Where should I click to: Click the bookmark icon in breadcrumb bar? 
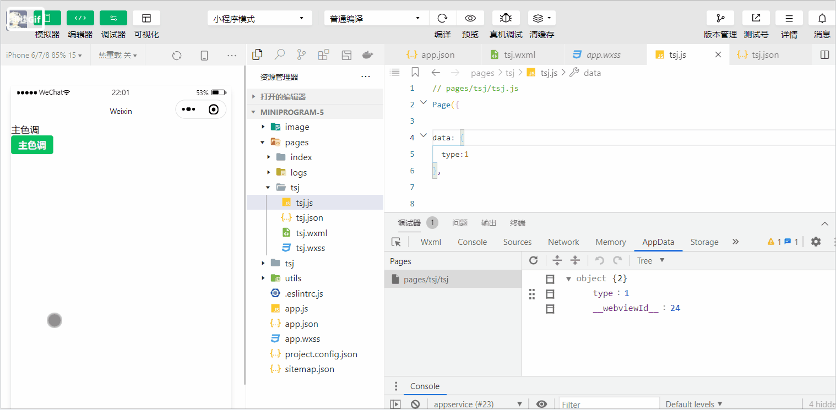pos(415,72)
